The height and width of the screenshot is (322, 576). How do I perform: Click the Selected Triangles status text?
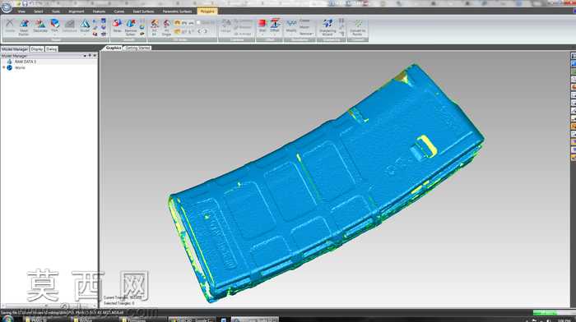pos(119,303)
